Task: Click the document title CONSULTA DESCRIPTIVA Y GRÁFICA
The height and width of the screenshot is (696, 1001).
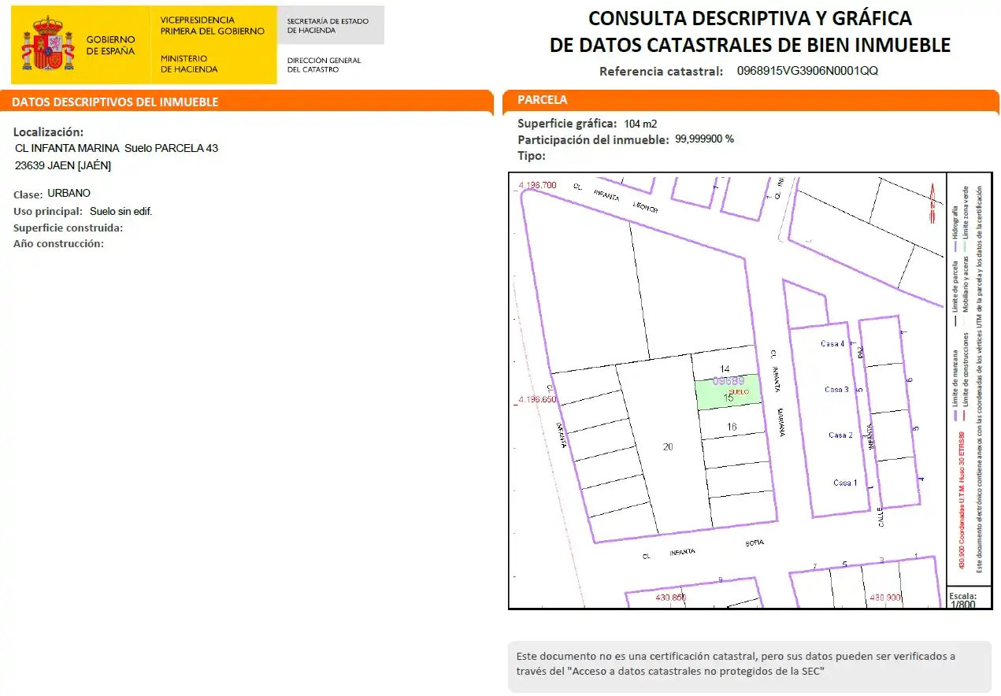Action: (750, 18)
